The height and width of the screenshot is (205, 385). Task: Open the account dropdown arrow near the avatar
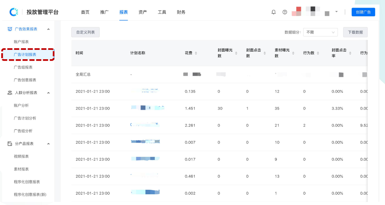[336, 11]
